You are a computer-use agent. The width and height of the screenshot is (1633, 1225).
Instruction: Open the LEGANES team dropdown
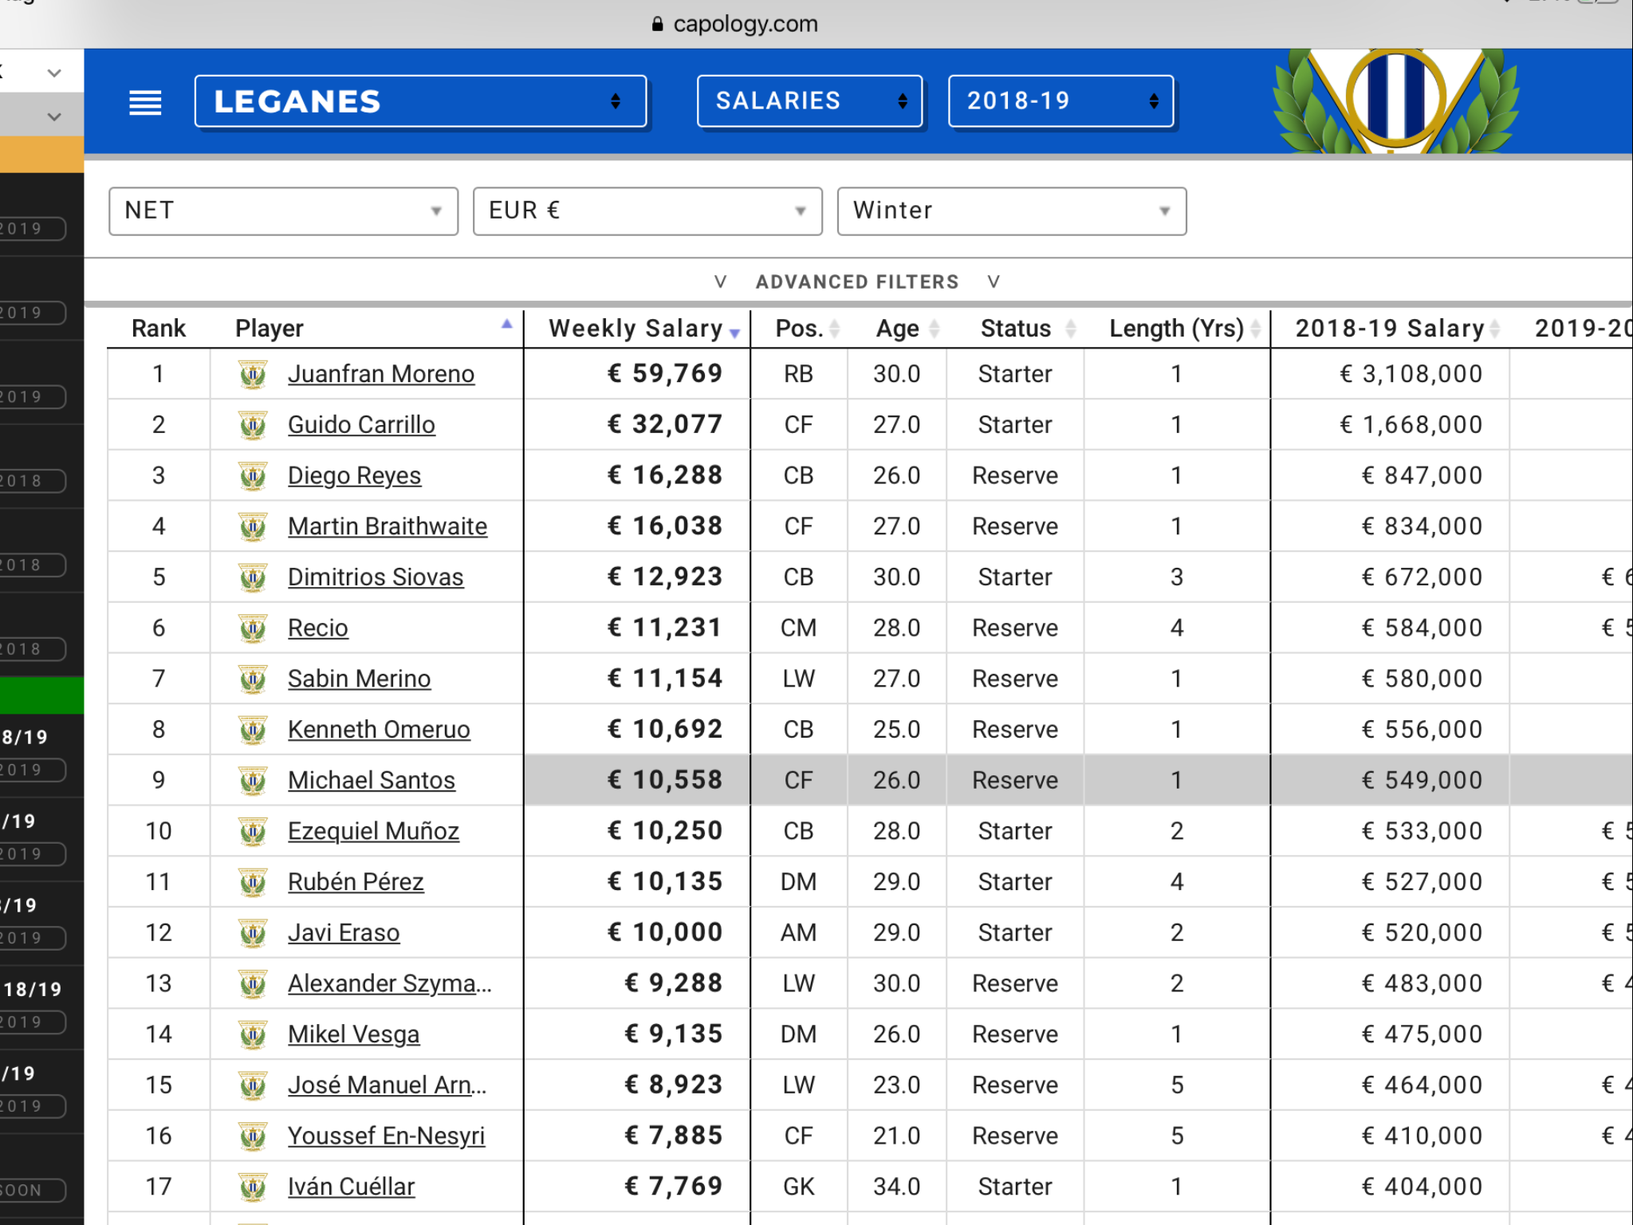(420, 101)
